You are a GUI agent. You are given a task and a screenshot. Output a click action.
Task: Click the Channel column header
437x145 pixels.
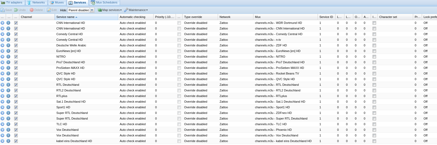click(x=37, y=17)
